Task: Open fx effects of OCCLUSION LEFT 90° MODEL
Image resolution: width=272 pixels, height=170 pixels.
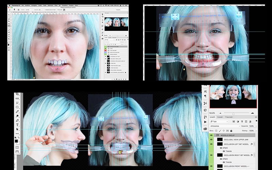Action: pos(252,144)
